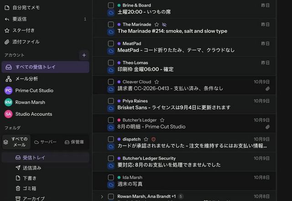The width and height of the screenshot is (292, 201).
Task: Click the cloud icon on Priya Raines email
Action: coord(111,108)
